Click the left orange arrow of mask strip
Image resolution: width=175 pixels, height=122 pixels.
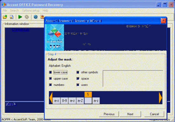click(x=51, y=98)
